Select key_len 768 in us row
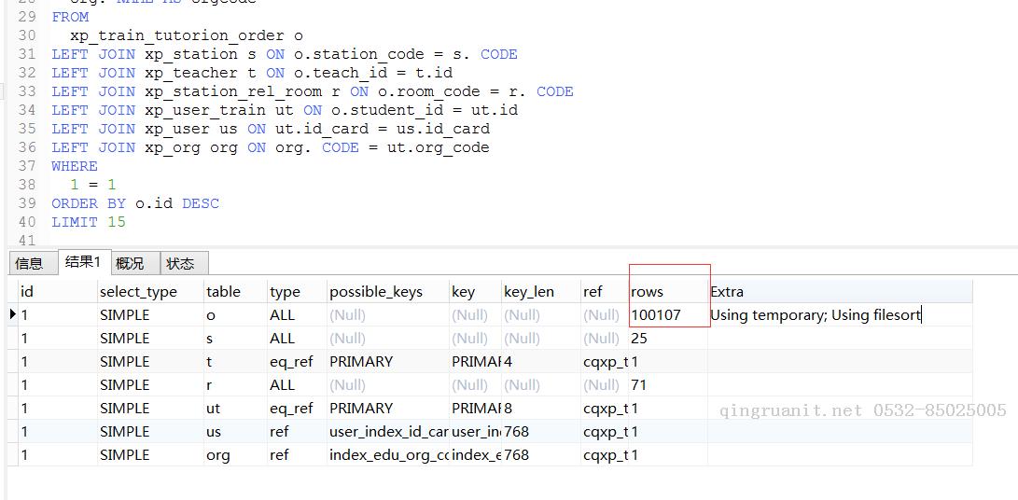Image resolution: width=1018 pixels, height=500 pixels. pyautogui.click(x=541, y=432)
